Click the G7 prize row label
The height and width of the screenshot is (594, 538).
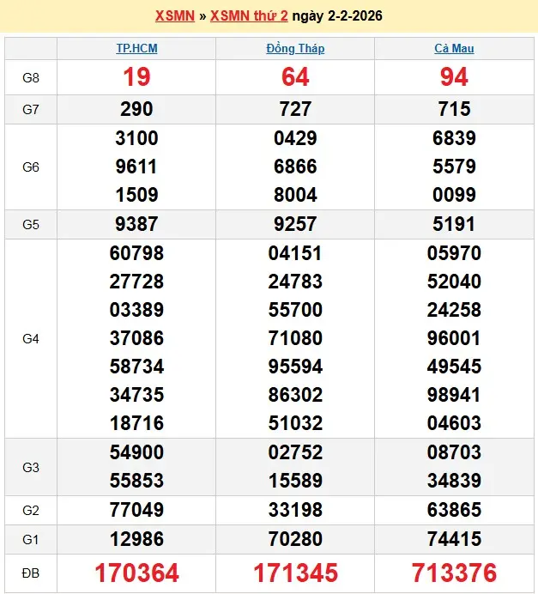coord(31,109)
